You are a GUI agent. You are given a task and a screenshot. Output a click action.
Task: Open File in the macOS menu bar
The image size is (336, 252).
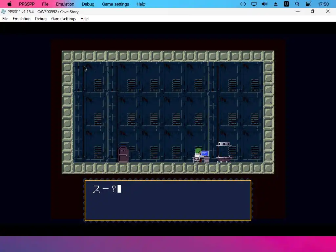tap(45, 4)
